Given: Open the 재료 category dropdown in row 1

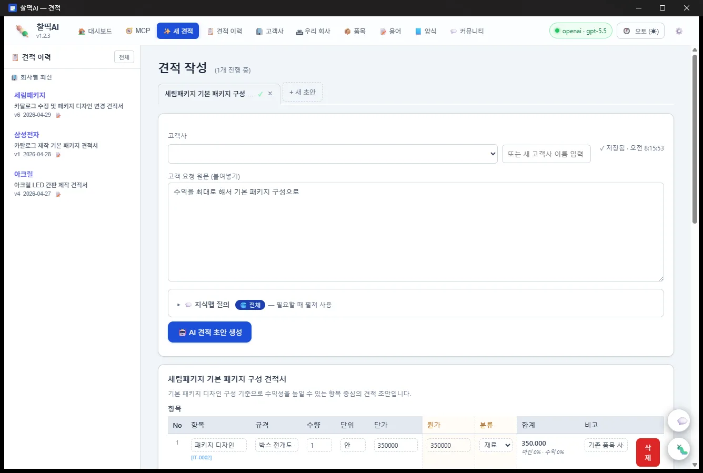Looking at the screenshot, I should [496, 445].
